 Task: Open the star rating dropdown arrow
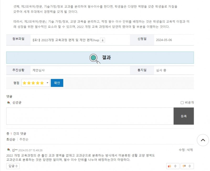(47, 83)
